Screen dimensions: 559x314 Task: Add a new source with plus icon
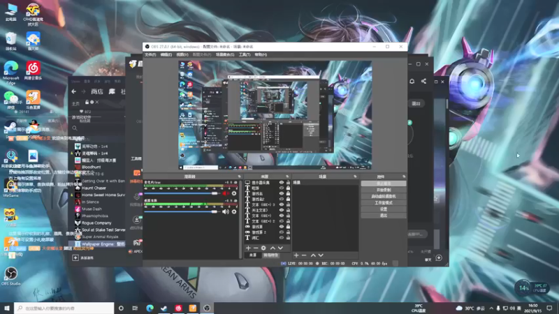248,248
